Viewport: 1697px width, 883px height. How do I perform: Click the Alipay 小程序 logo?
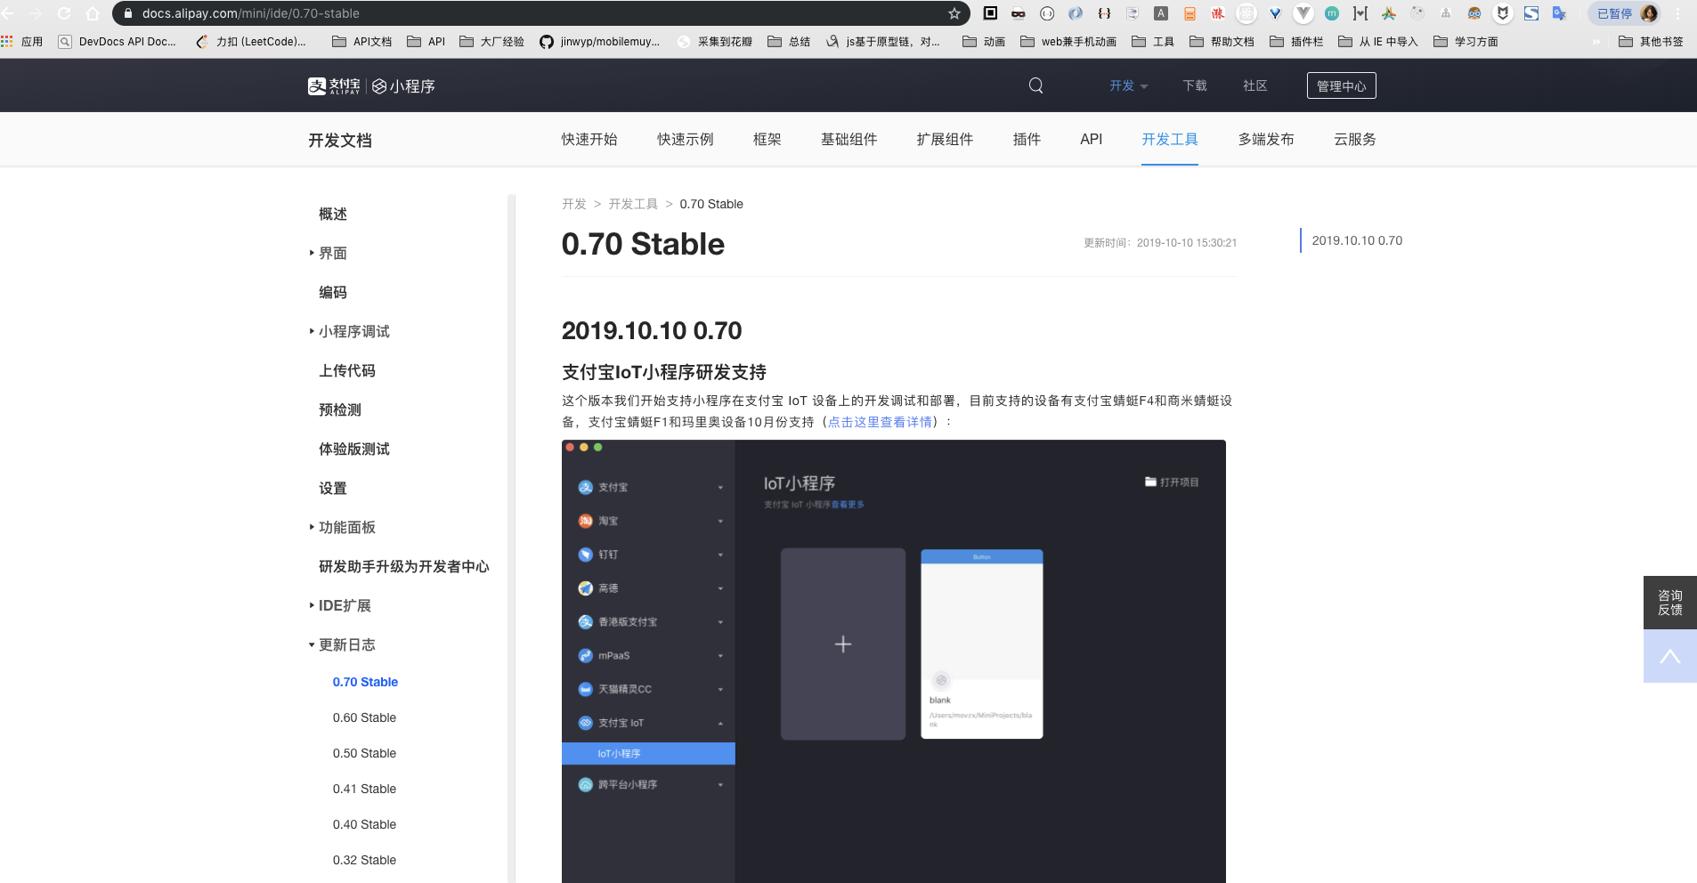coord(371,85)
